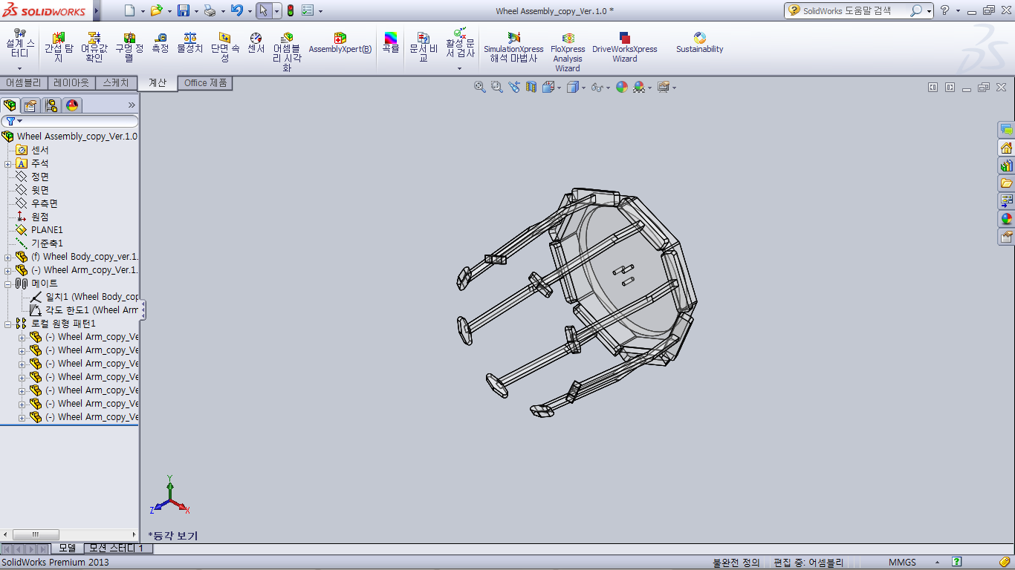Select 모션 스터디 1 bottom tab
The width and height of the screenshot is (1015, 570).
117,548
